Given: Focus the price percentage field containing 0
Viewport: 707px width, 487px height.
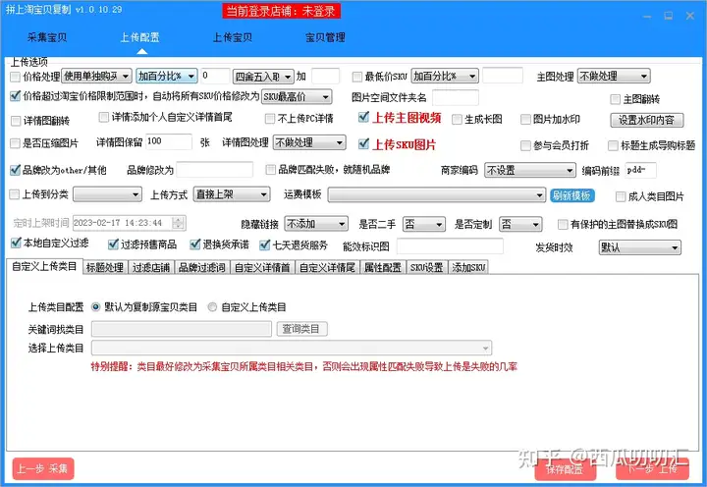Looking at the screenshot, I should 215,76.
